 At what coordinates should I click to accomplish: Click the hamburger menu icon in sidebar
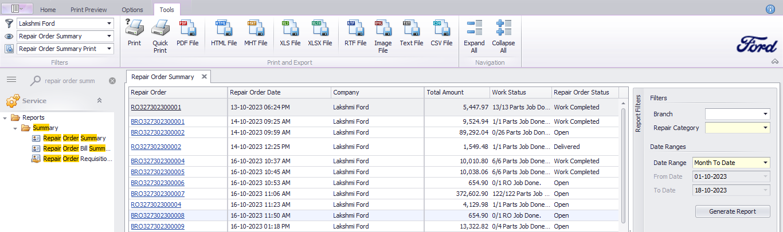point(11,80)
